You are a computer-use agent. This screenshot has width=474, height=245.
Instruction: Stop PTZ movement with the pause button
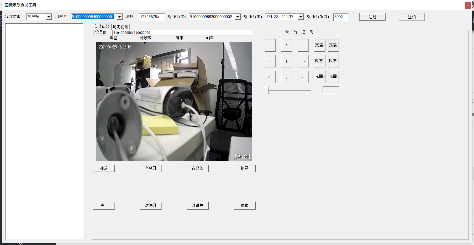coord(287,61)
